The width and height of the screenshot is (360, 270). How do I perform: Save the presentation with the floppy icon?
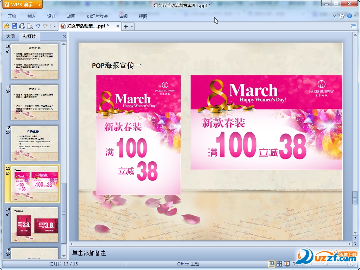pos(14,26)
